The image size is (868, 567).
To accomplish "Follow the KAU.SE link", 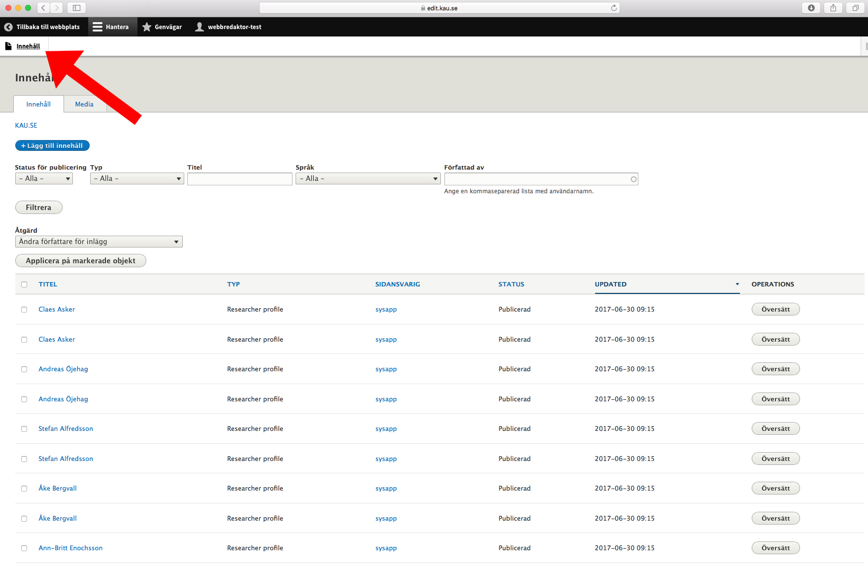I will (26, 125).
